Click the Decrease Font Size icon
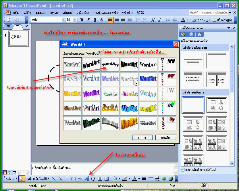This screenshot has height=191, width=239. tap(160, 20)
